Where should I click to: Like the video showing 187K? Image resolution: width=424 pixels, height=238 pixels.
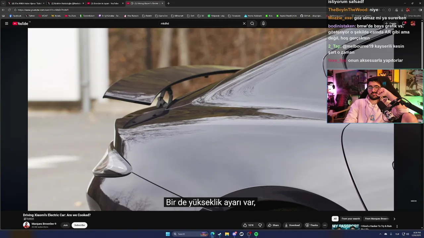point(248,225)
